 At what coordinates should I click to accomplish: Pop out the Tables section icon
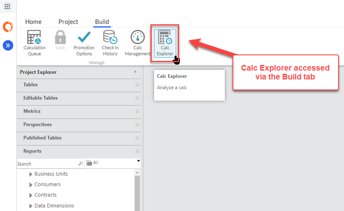tap(137, 85)
